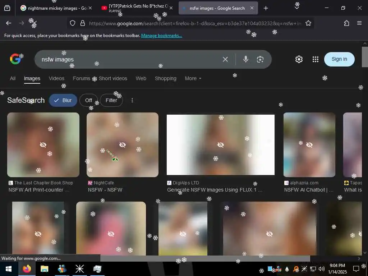
Task: Open Firefox View icon in tab bar
Action: click(7, 8)
